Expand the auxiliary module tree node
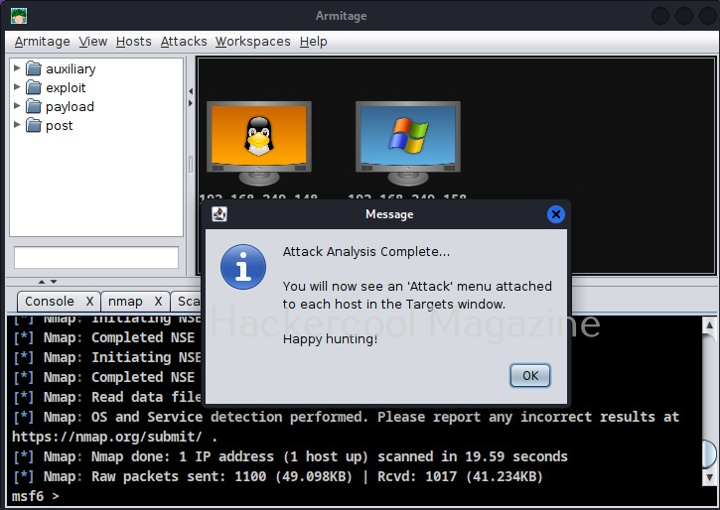The width and height of the screenshot is (720, 510). [17, 67]
